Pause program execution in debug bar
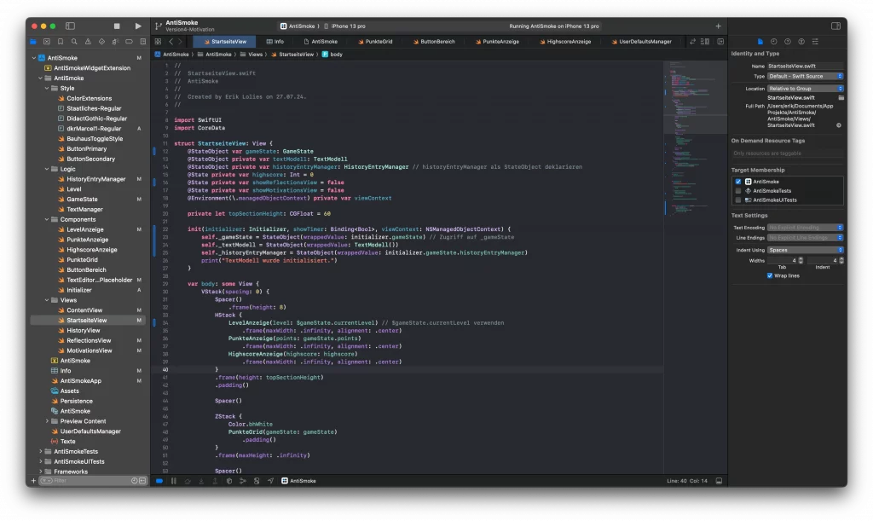Screen dimensions: 873x521 tap(173, 481)
